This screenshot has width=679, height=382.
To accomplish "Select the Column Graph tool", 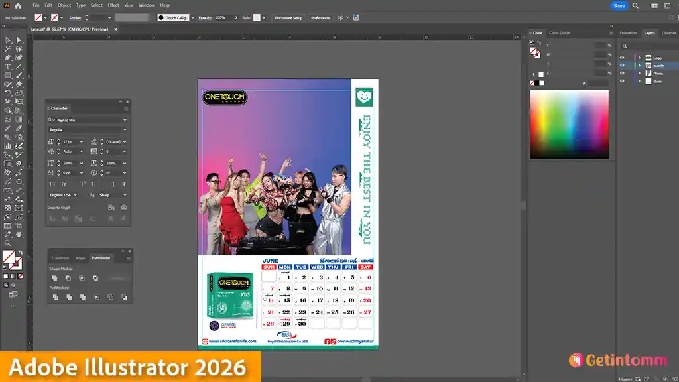I will pyautogui.click(x=8, y=147).
